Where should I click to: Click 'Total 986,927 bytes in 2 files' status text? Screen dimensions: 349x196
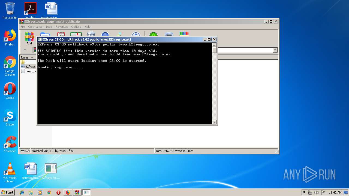tap(174, 151)
